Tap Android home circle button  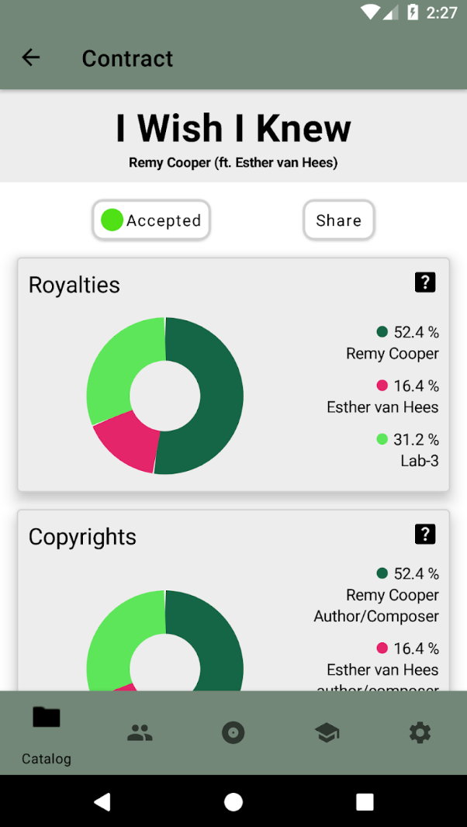pos(233,801)
